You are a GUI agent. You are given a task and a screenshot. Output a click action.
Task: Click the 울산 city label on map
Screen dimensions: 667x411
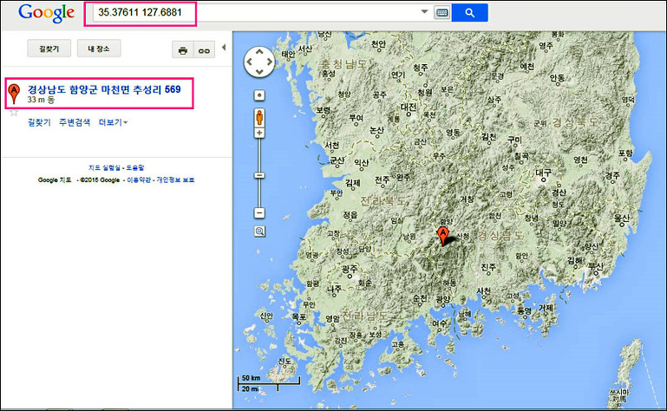(622, 219)
